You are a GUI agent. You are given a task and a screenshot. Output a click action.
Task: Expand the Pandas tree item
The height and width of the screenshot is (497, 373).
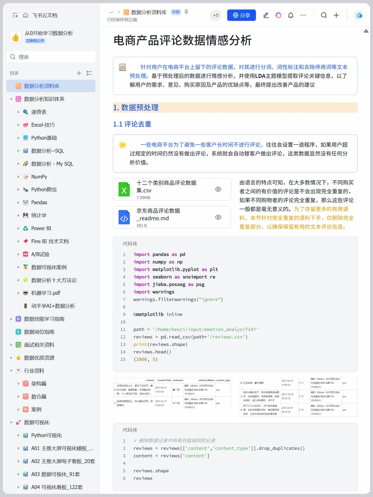click(18, 203)
